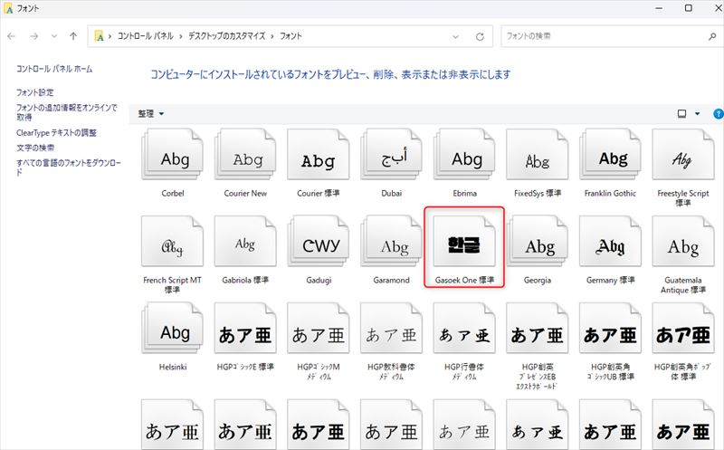Change the view layout icon
This screenshot has width=724, height=450.
coord(681,114)
